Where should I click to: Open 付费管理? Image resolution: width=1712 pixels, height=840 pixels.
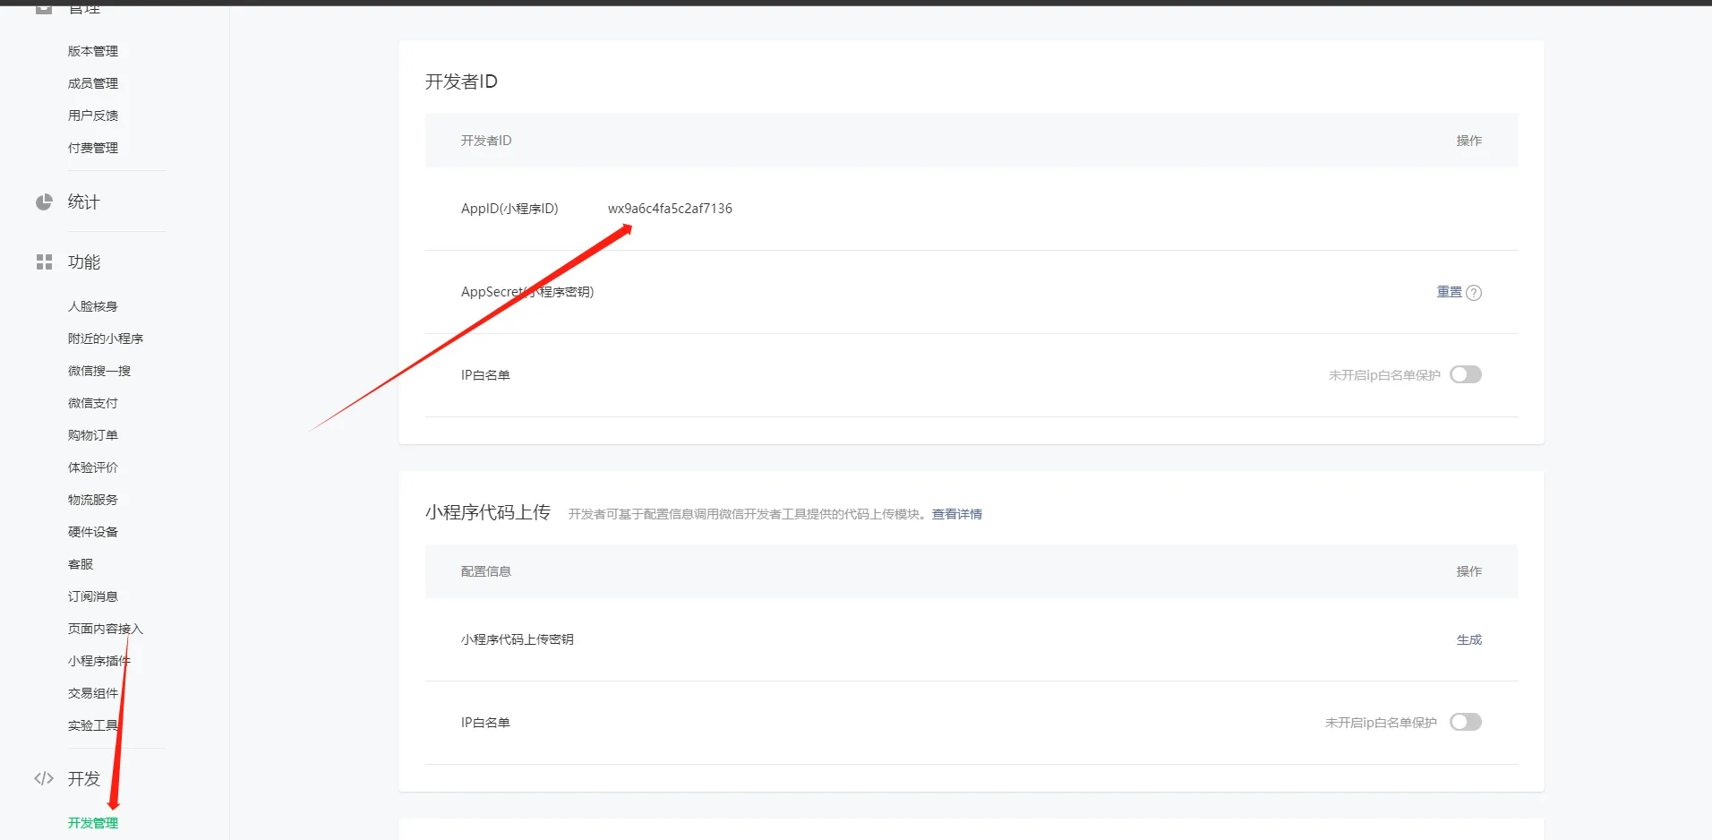92,147
